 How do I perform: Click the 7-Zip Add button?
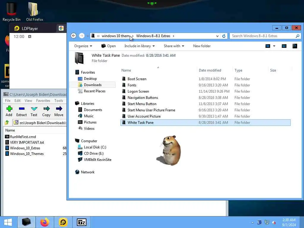(9, 111)
